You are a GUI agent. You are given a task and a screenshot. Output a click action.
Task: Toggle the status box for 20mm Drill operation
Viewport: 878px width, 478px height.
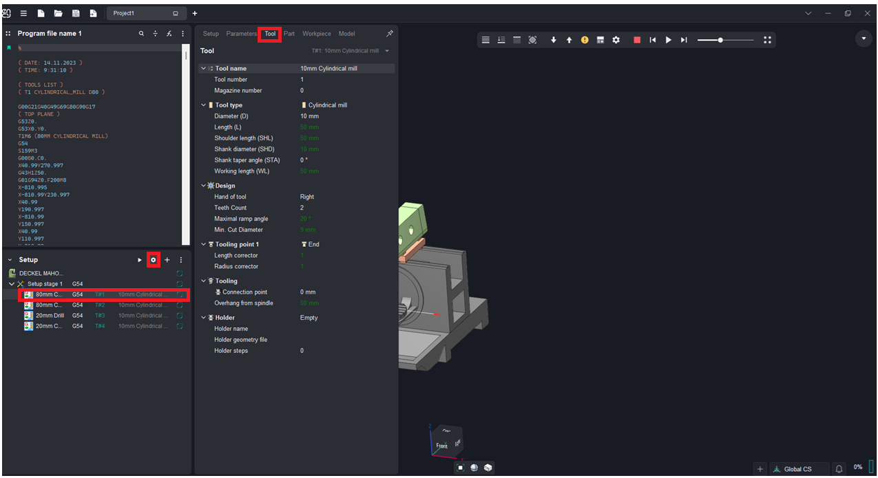tap(180, 316)
